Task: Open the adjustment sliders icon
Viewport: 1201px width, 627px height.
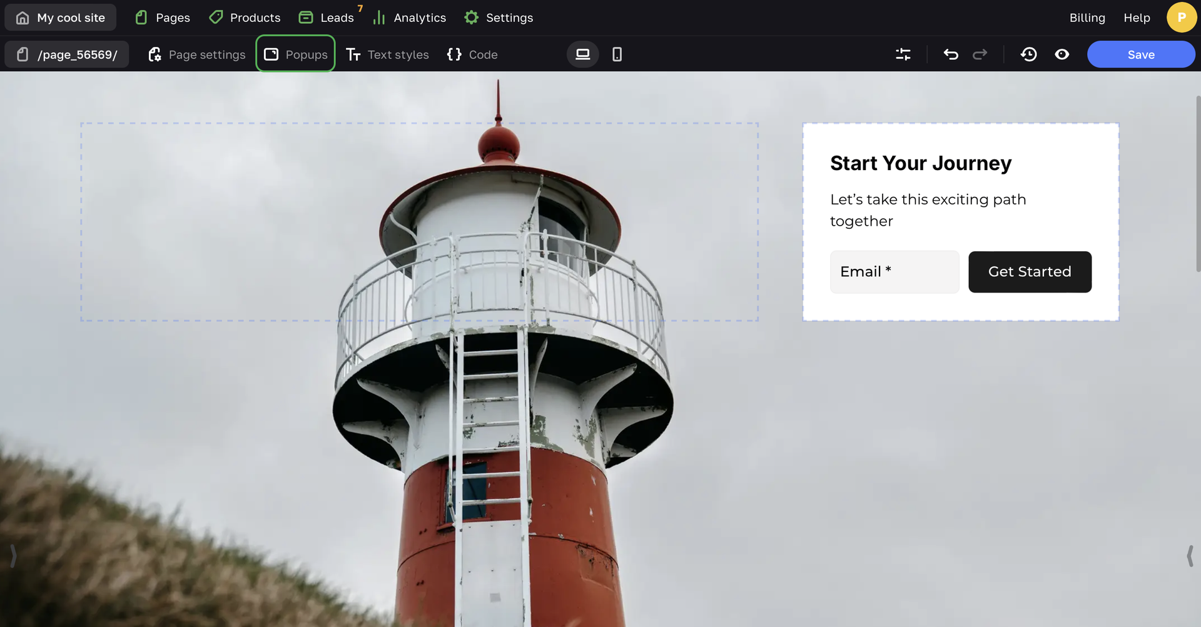Action: tap(903, 54)
